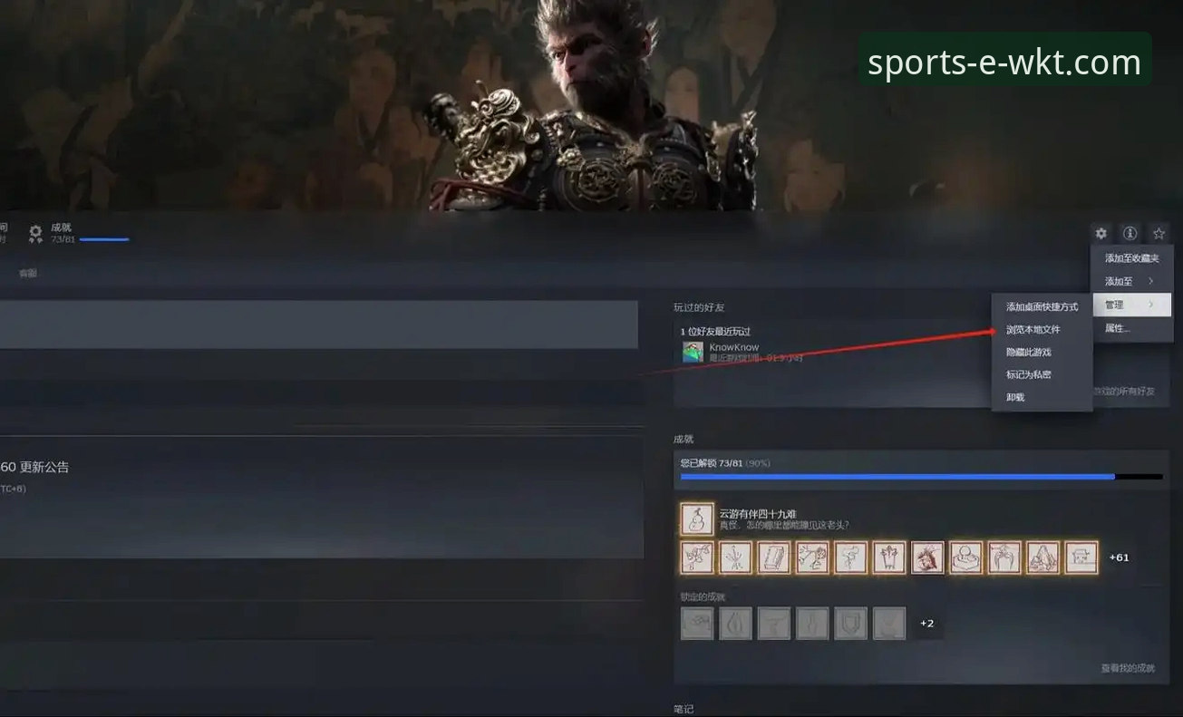
Task: Click the shield-shaped locked achievement icon
Action: click(850, 624)
